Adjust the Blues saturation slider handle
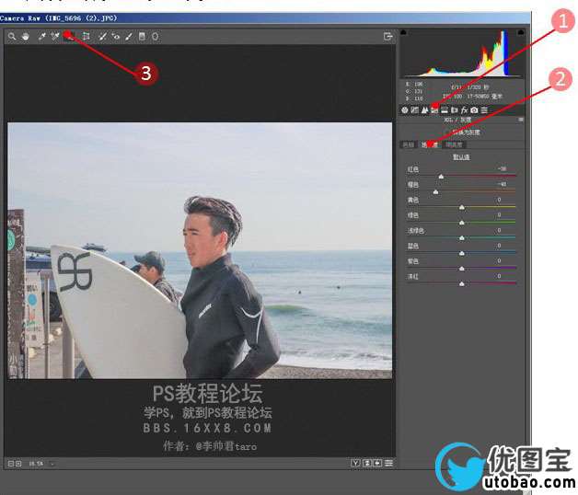The height and width of the screenshot is (495, 578). coord(462,253)
